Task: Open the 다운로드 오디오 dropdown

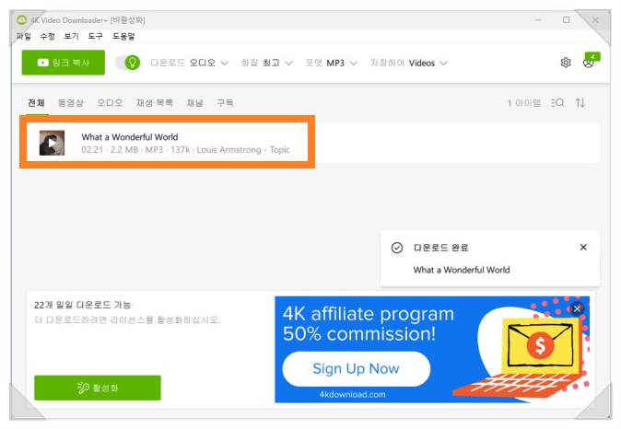Action: [189, 63]
